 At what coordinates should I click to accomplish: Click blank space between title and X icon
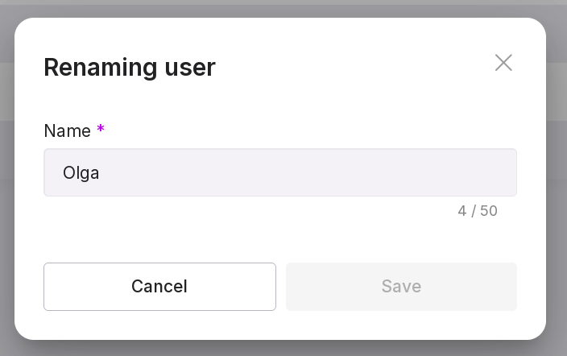click(354, 66)
